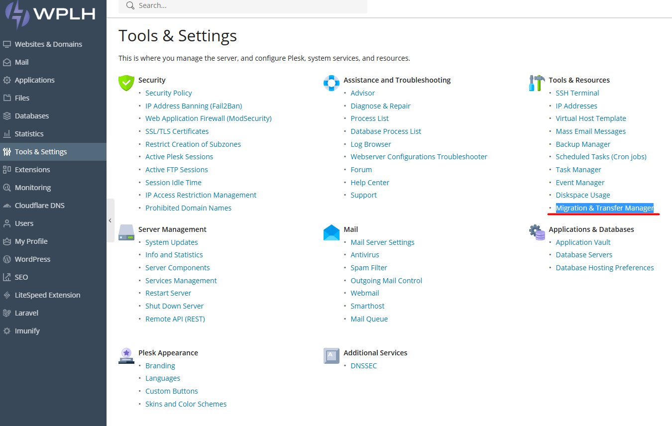Open SSL/TLS Certificates link
672x426 pixels.
(x=177, y=131)
